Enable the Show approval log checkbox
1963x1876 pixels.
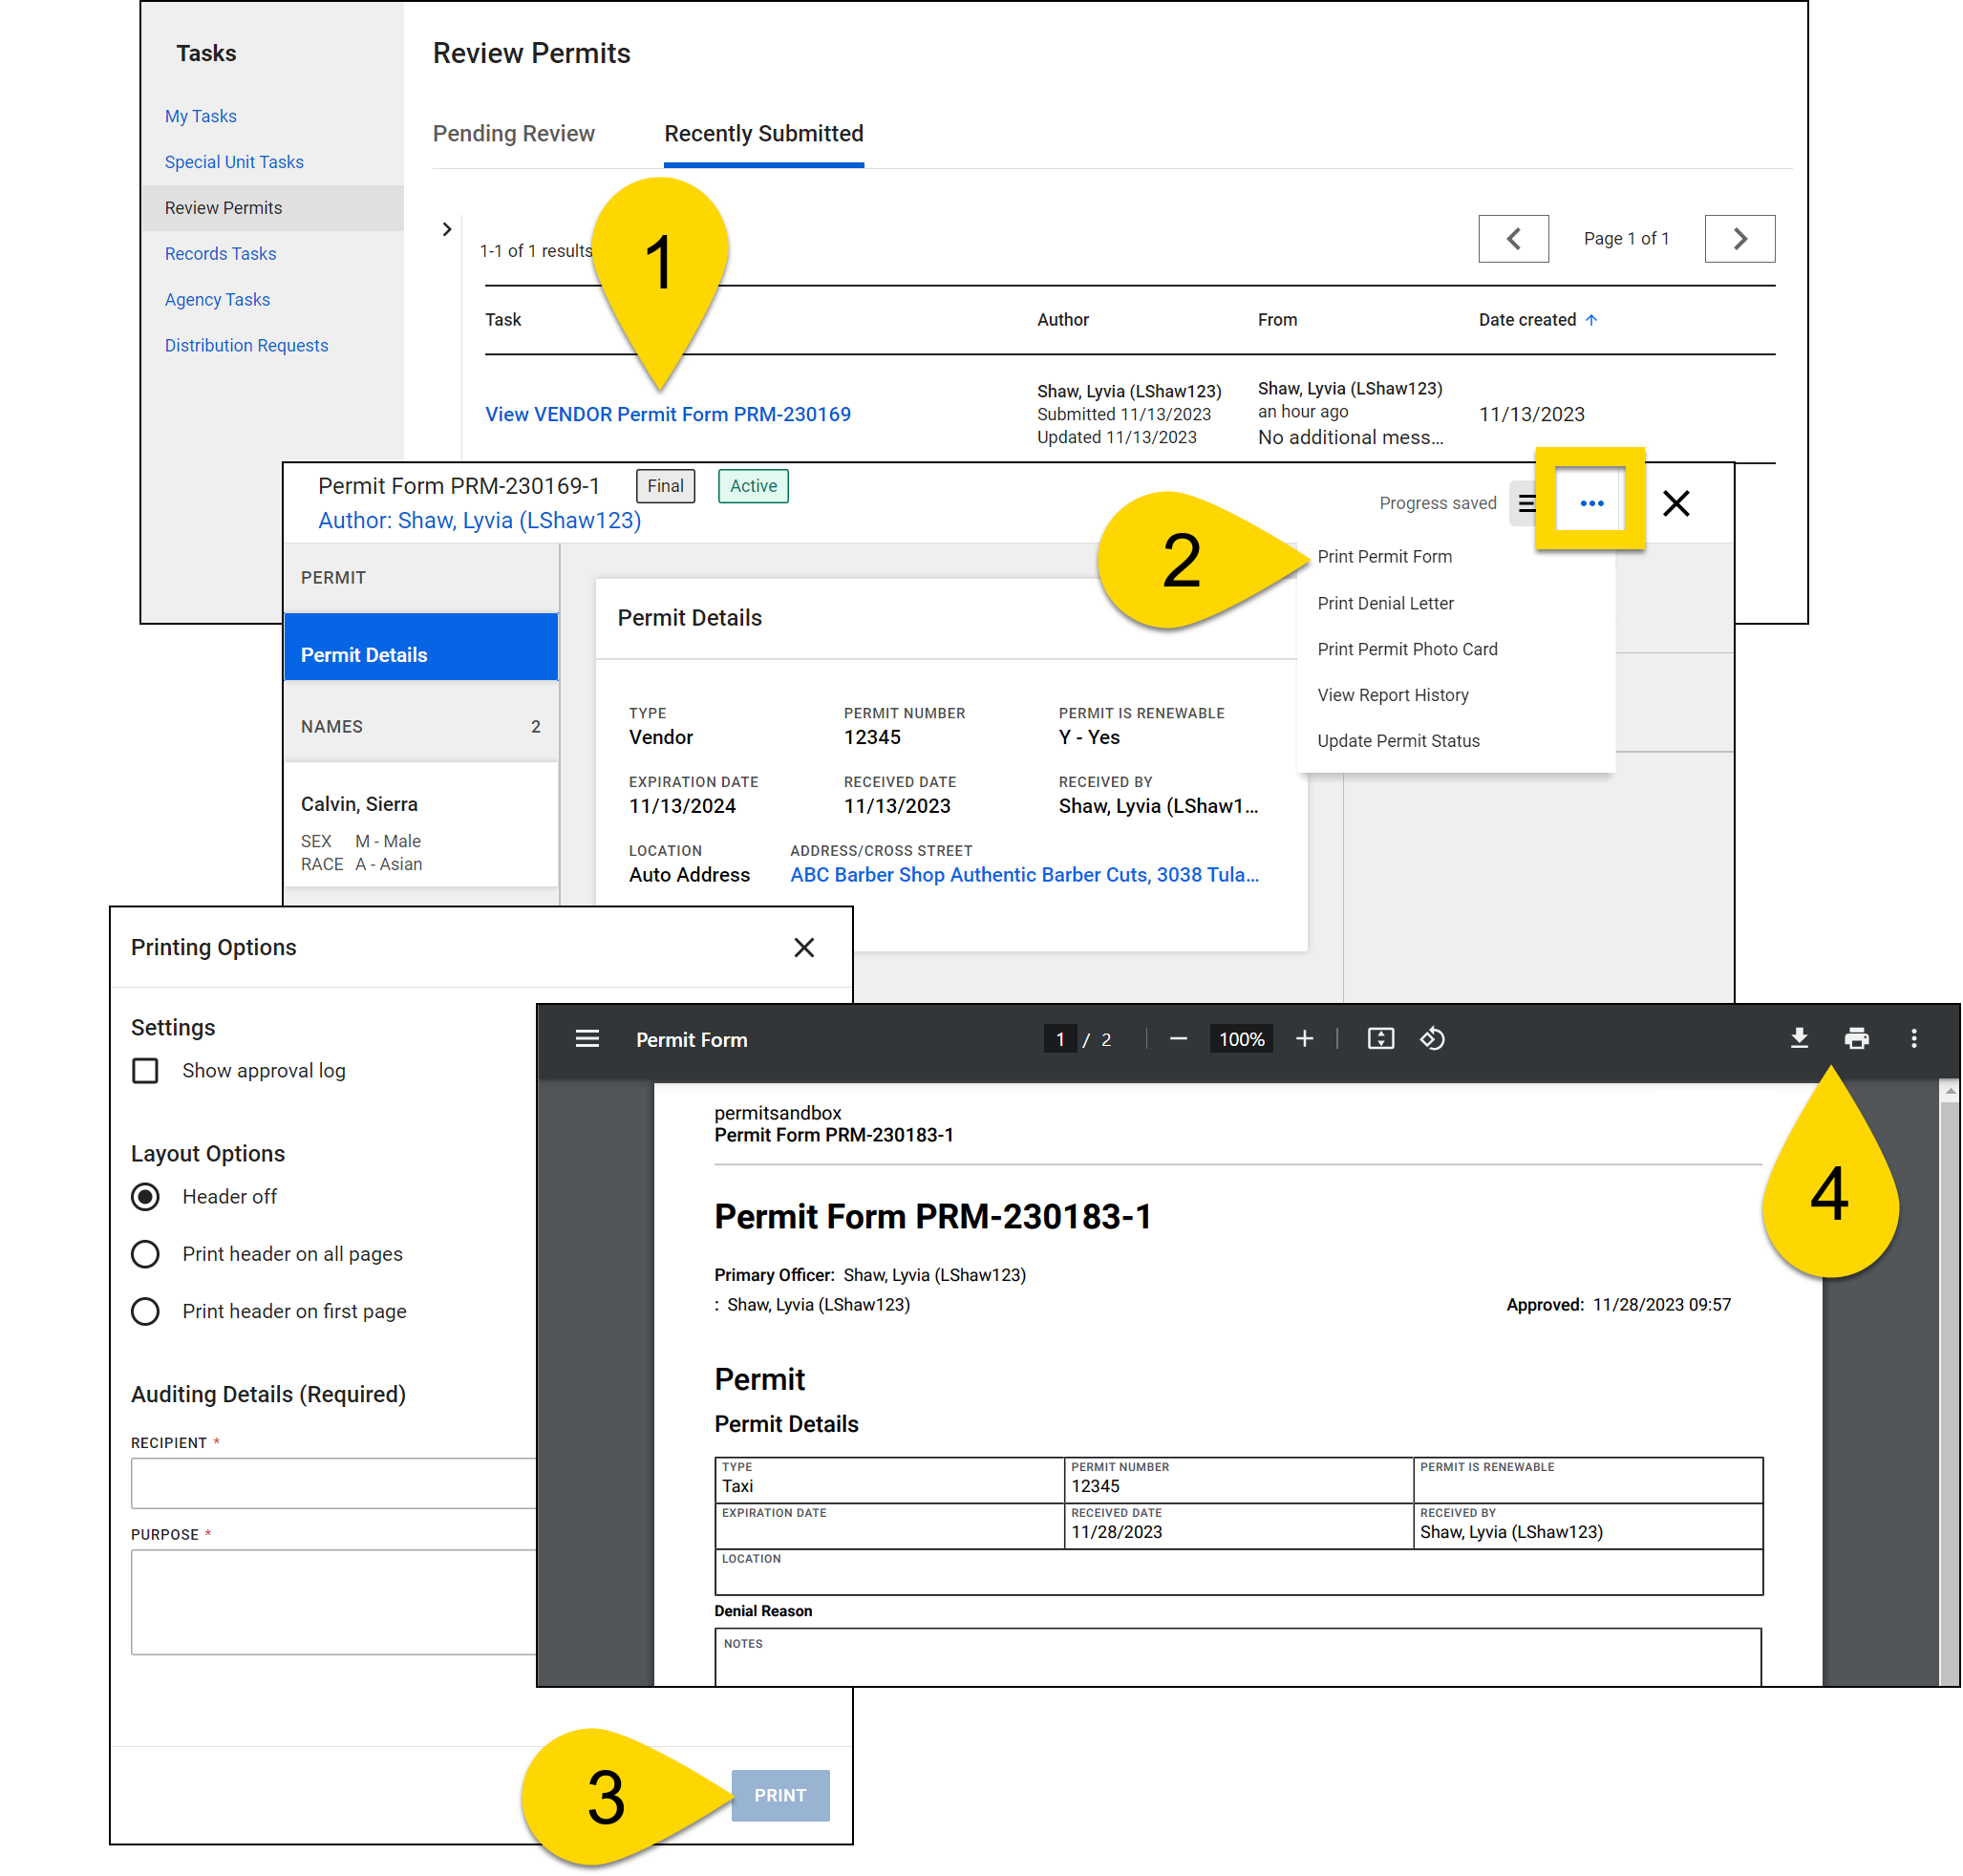(x=145, y=1070)
